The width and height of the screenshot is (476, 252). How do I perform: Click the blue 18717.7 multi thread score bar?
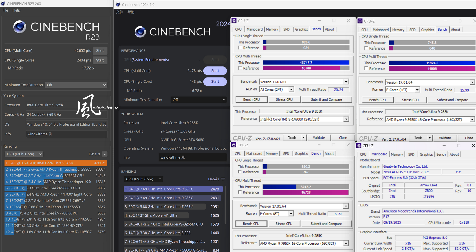[x=306, y=63]
